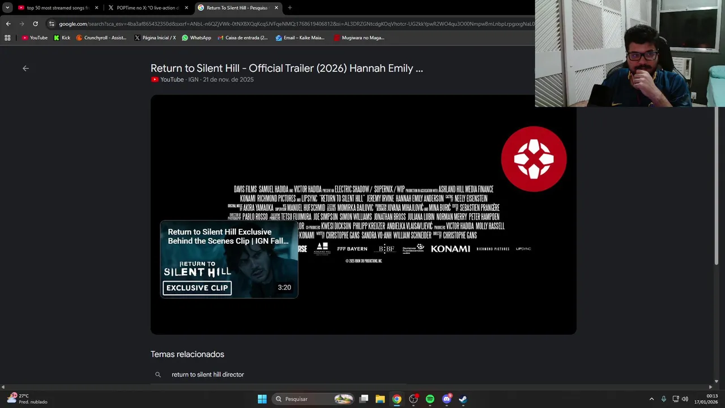Viewport: 725px width, 408px height.
Task: Close the POPTime no X tab
Action: click(186, 8)
